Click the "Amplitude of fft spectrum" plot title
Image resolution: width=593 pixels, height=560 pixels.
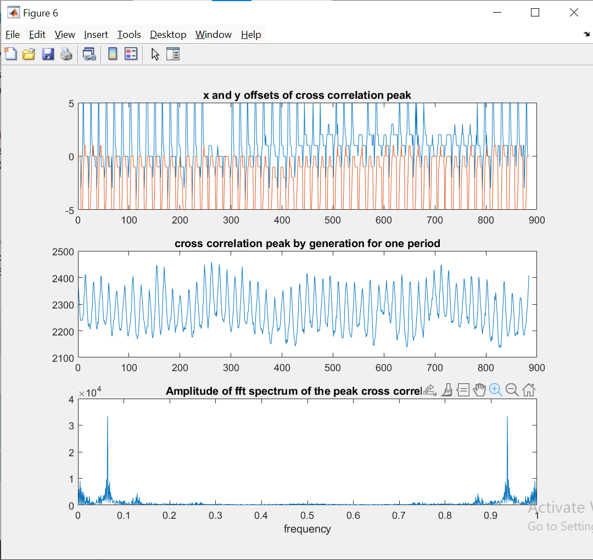[x=294, y=391]
